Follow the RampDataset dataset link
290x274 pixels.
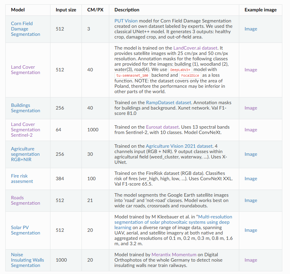tap(168, 102)
